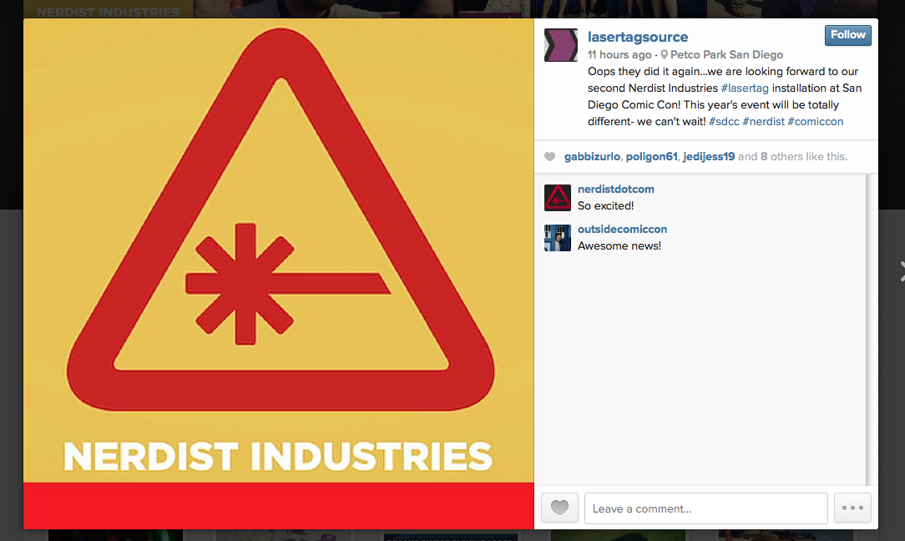Like the post with heart button
The height and width of the screenshot is (541, 905).
point(559,508)
